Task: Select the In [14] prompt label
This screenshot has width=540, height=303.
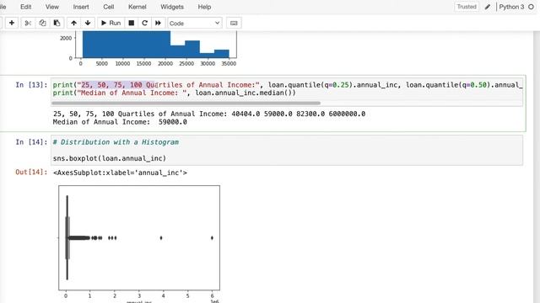Action: [31, 142]
